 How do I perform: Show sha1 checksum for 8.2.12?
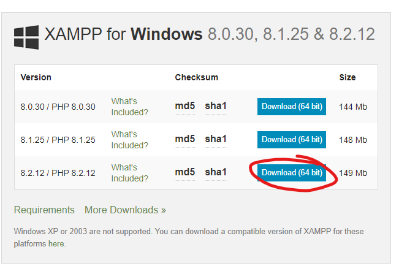216,172
